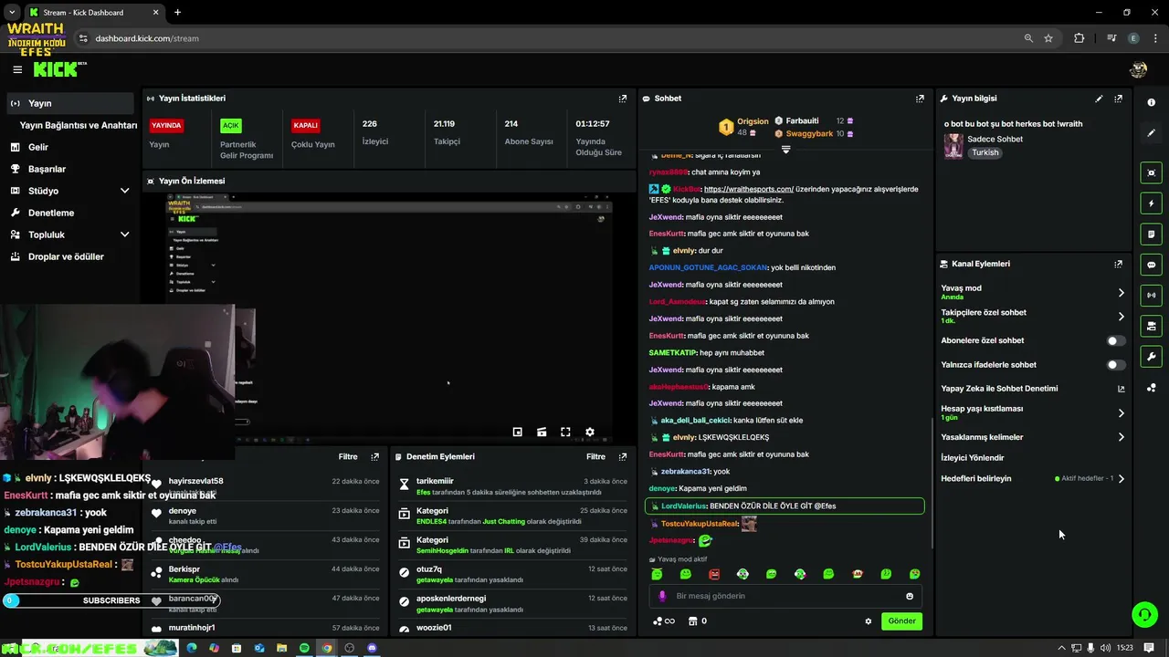Screen dimensions: 1169x657
Task: Pop out the activity feed panel
Action: (374, 457)
